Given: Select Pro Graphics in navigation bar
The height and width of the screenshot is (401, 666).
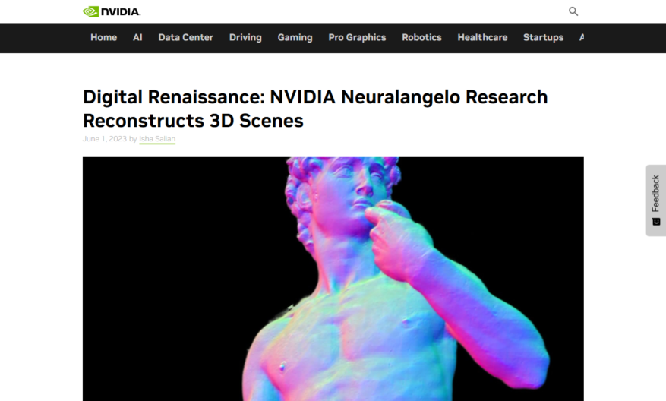Looking at the screenshot, I should coord(357,37).
